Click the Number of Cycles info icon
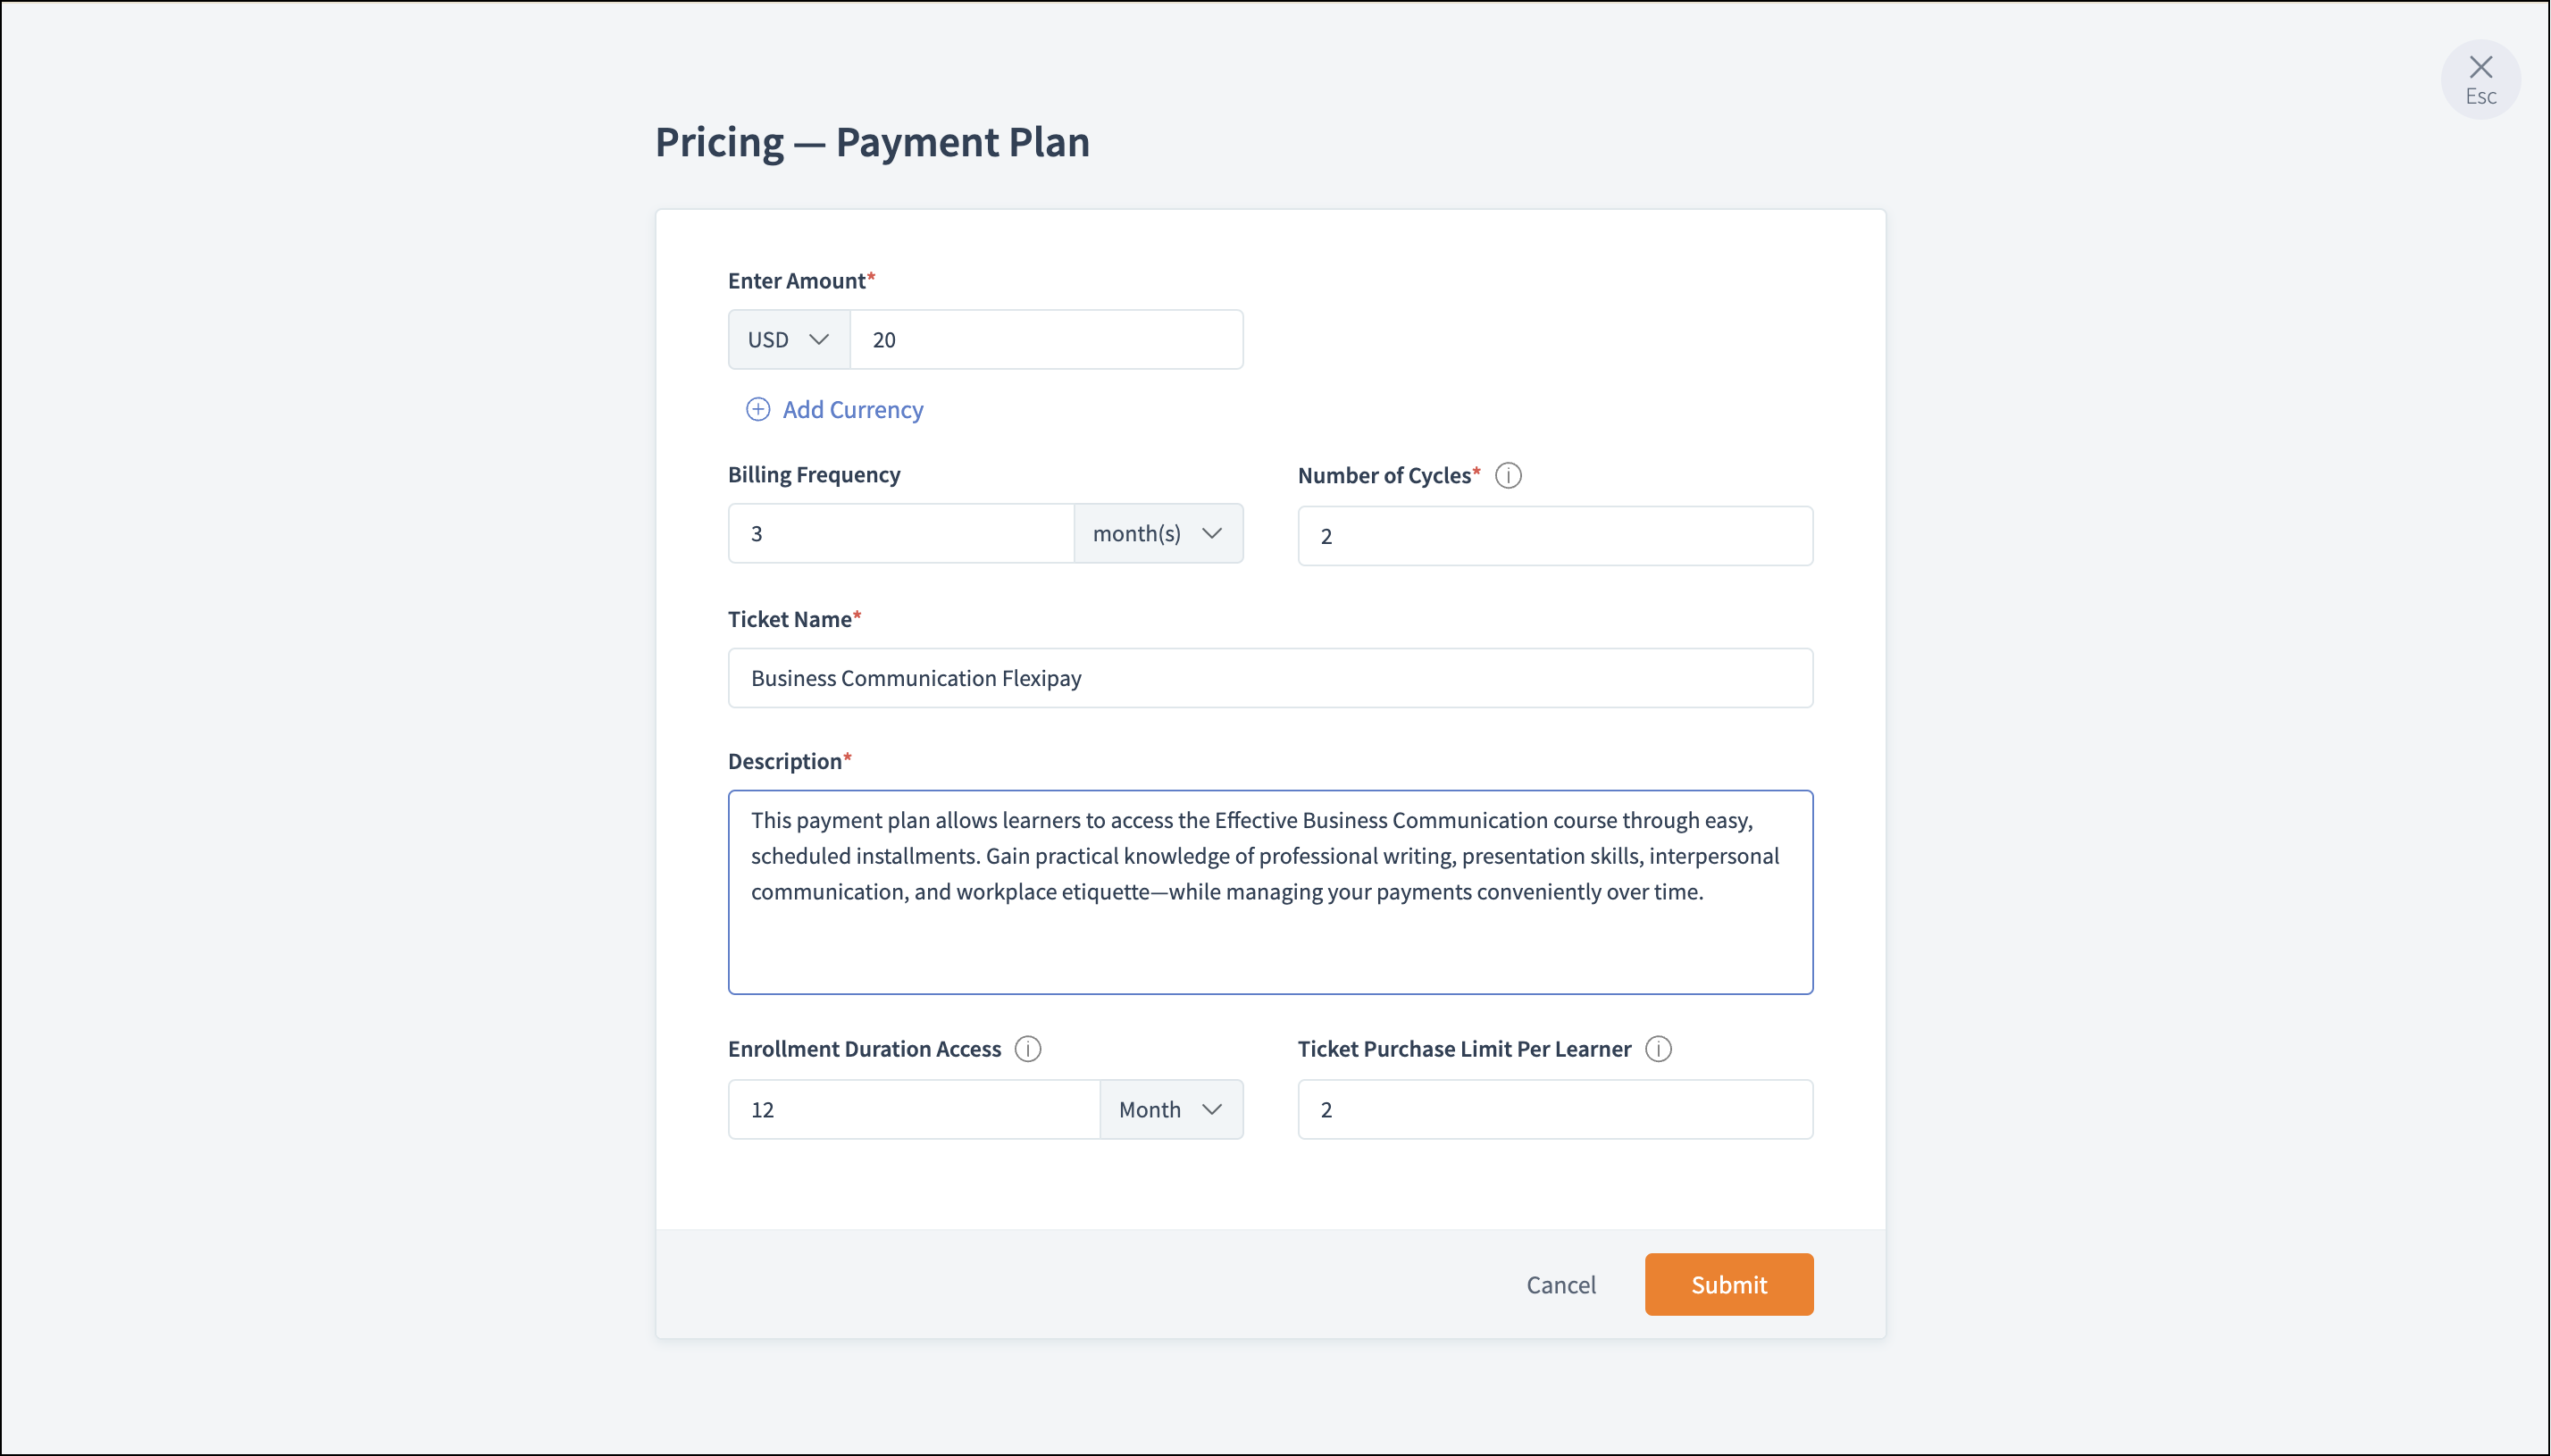This screenshot has width=2551, height=1456. point(1509,476)
